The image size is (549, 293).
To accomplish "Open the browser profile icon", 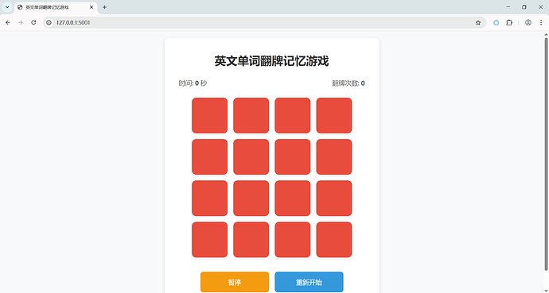I will click(x=528, y=22).
